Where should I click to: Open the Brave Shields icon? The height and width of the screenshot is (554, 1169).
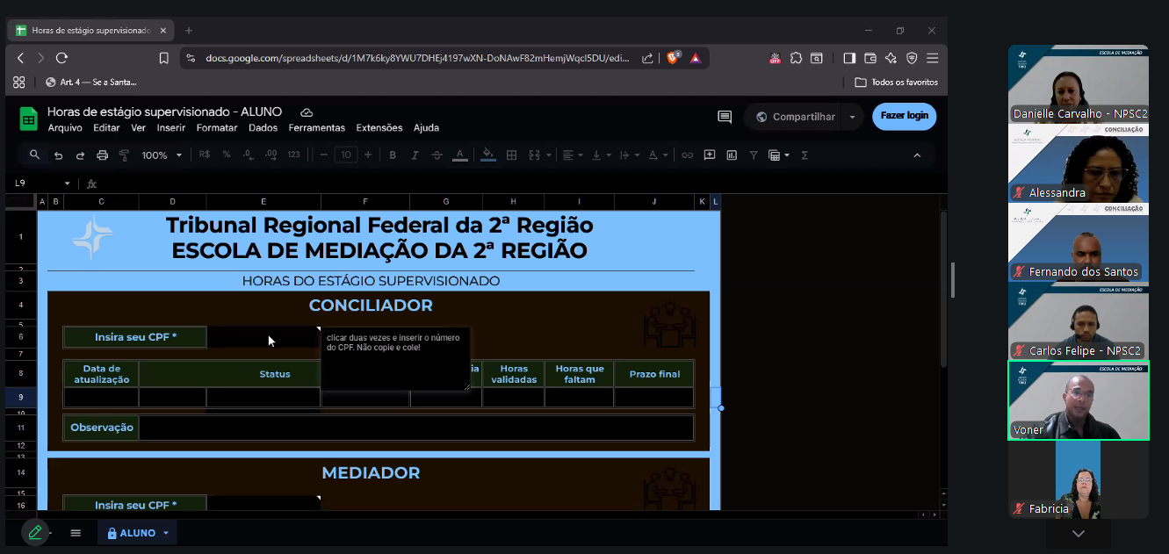click(674, 58)
